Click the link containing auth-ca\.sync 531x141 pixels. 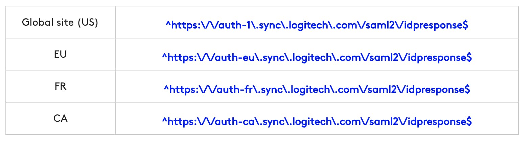[x=317, y=121]
